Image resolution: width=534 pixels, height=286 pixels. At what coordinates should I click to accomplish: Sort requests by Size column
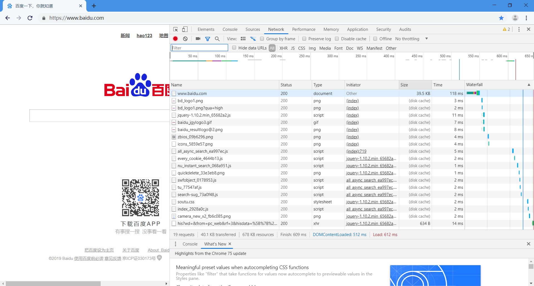pyautogui.click(x=415, y=85)
